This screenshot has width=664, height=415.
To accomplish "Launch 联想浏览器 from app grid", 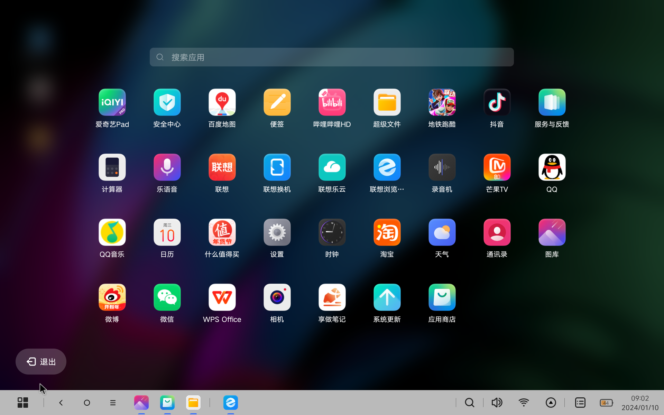I will pyautogui.click(x=387, y=167).
